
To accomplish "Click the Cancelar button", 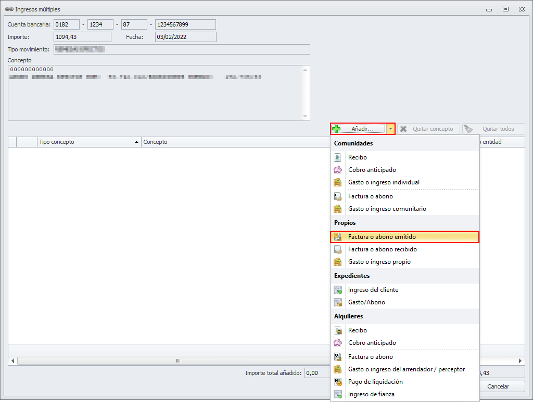I will click(498, 386).
